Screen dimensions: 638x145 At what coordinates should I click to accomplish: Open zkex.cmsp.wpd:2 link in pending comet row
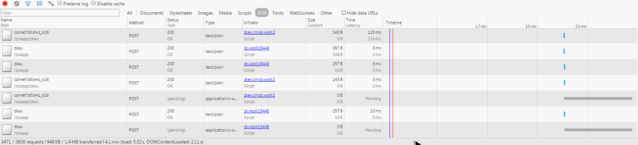(259, 95)
